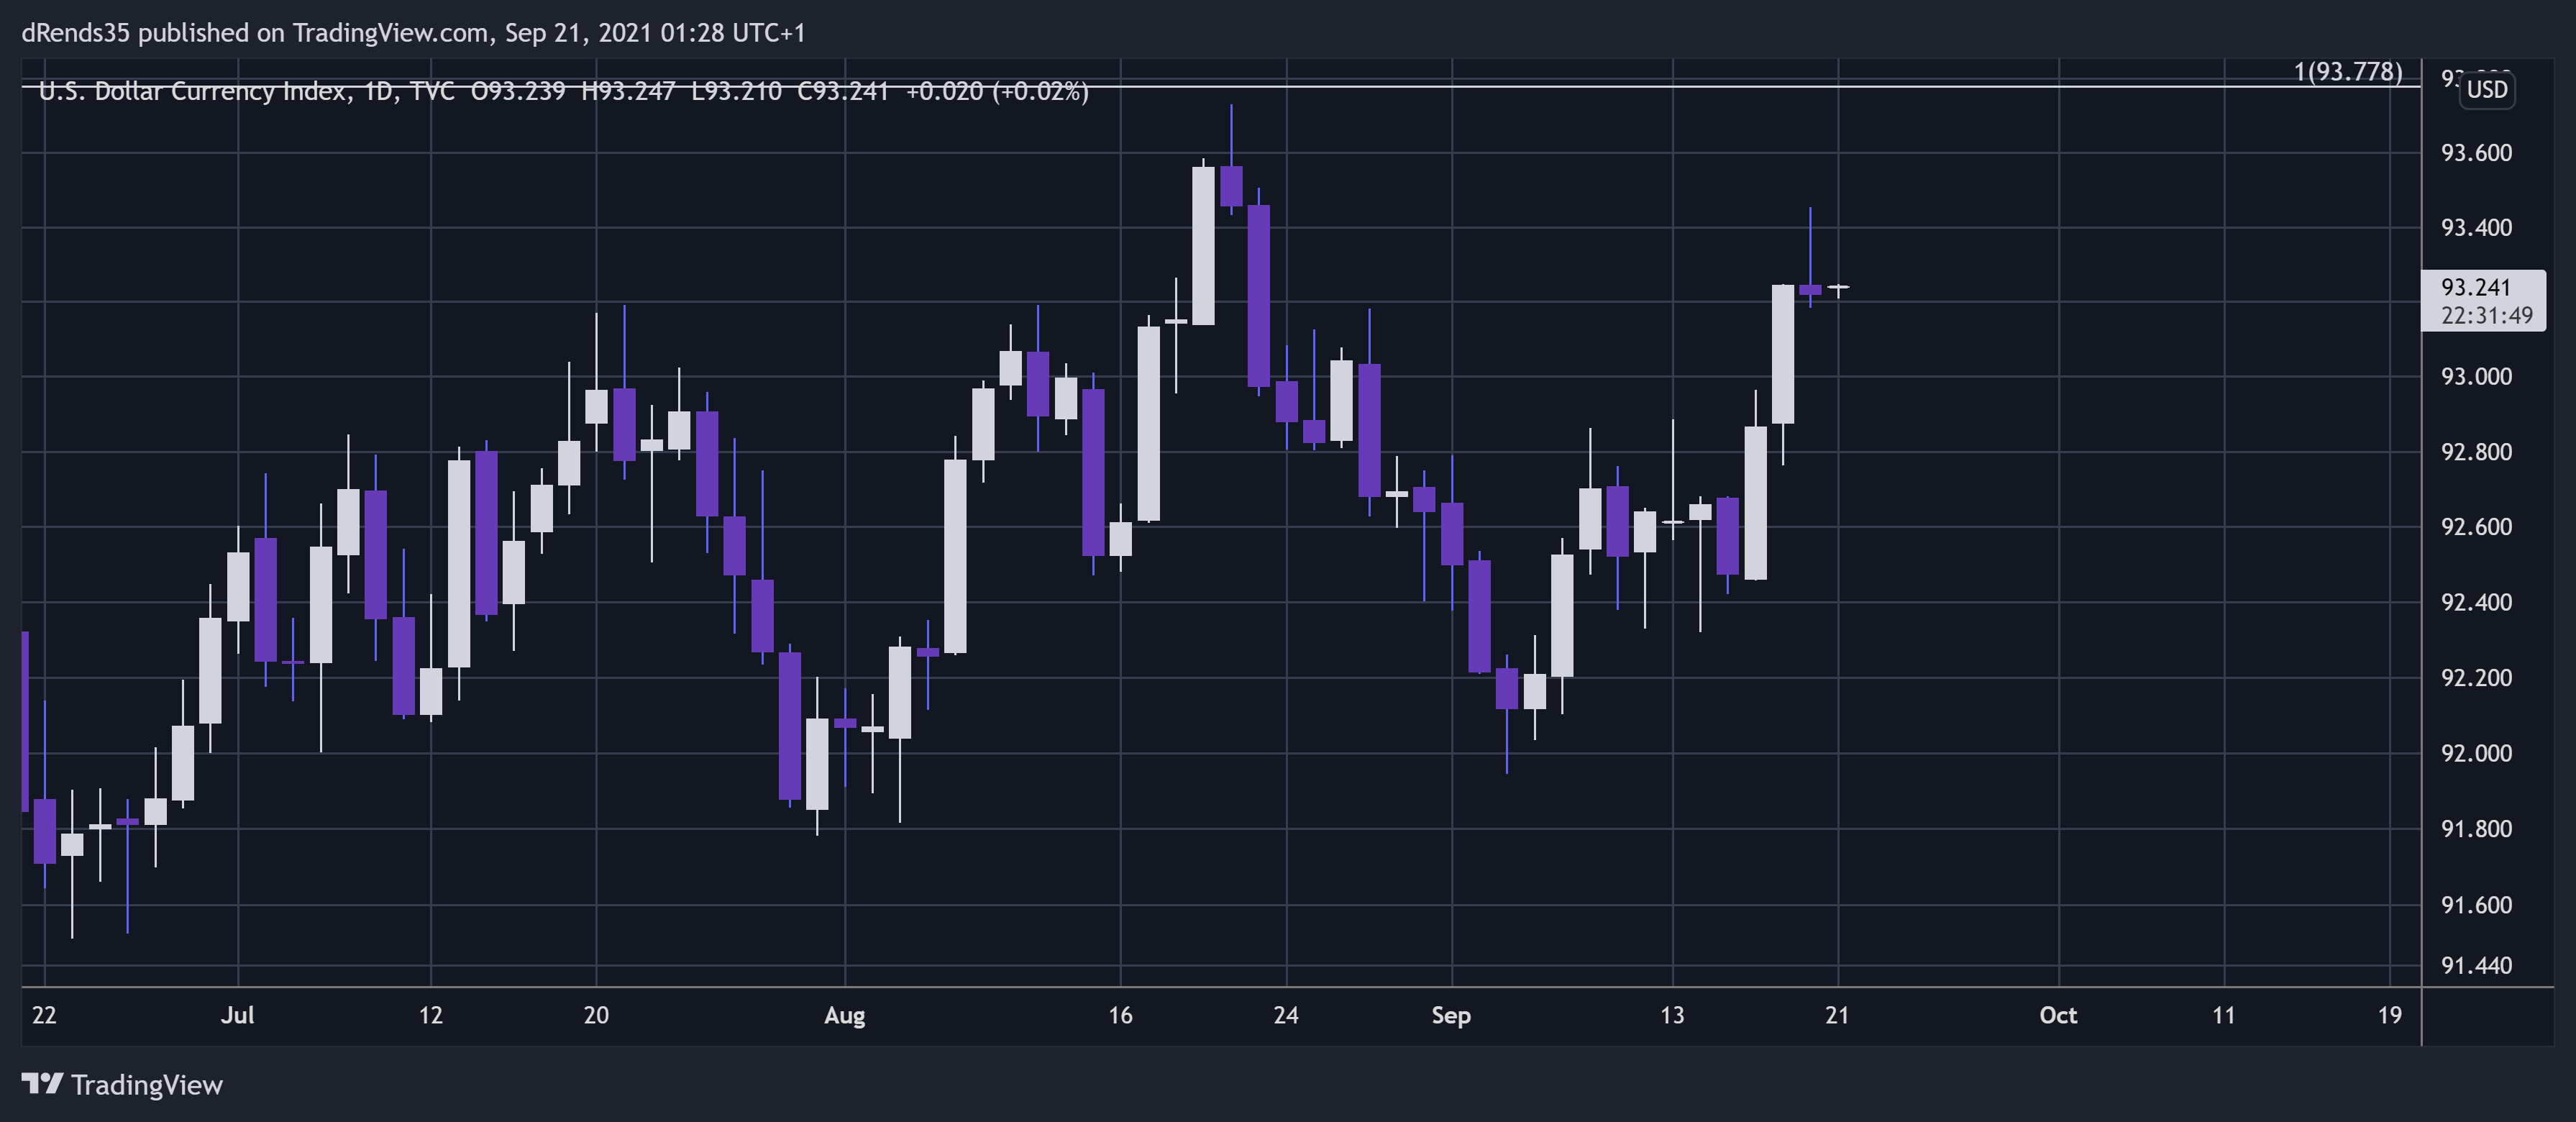The width and height of the screenshot is (2576, 1122).
Task: Click the Sep label on time axis
Action: (x=1450, y=1016)
